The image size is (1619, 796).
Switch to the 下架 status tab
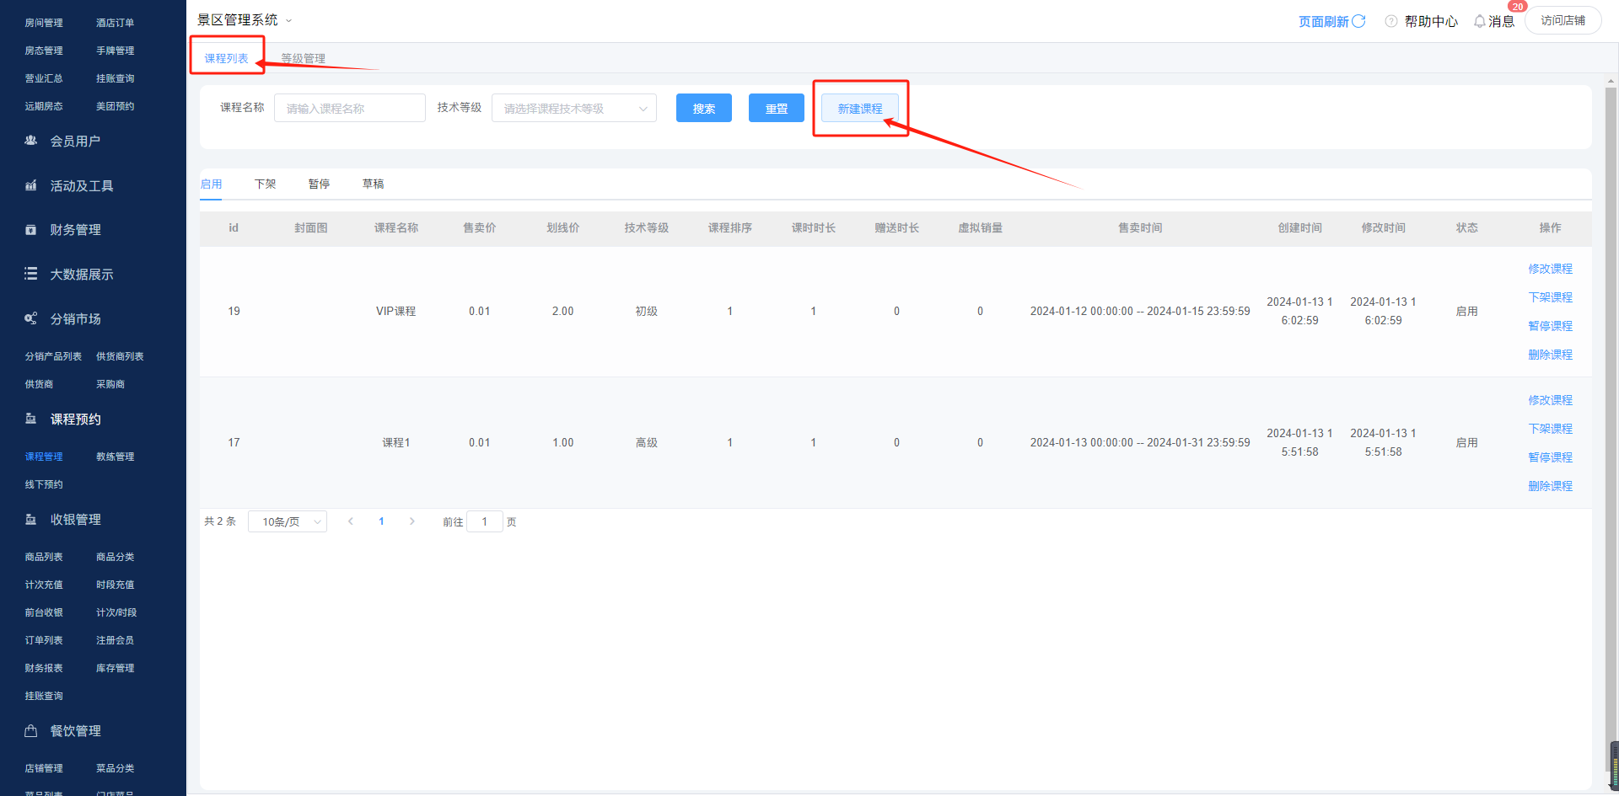click(x=265, y=184)
